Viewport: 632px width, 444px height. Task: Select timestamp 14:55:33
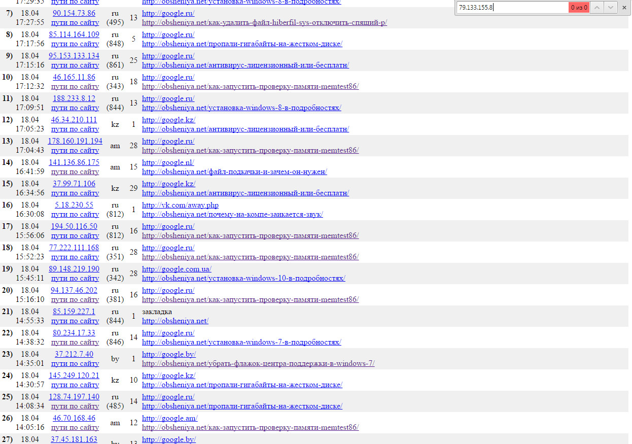pyautogui.click(x=30, y=321)
